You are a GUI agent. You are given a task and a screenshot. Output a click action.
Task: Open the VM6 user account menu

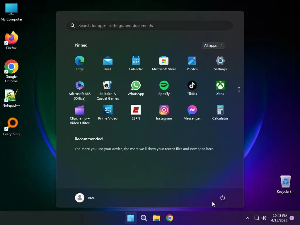[85, 198]
